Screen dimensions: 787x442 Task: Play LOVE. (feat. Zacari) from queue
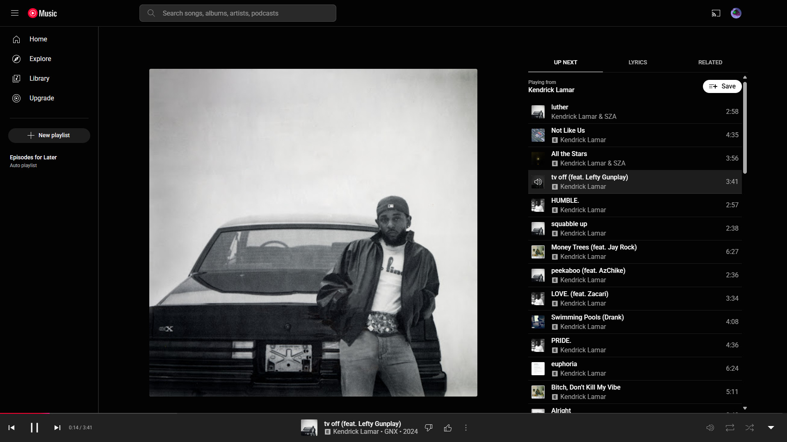(635, 299)
